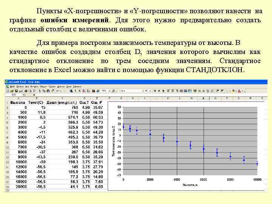Open the Font Color dropdown arrow
The image size is (272, 204).
pyautogui.click(x=243, y=91)
